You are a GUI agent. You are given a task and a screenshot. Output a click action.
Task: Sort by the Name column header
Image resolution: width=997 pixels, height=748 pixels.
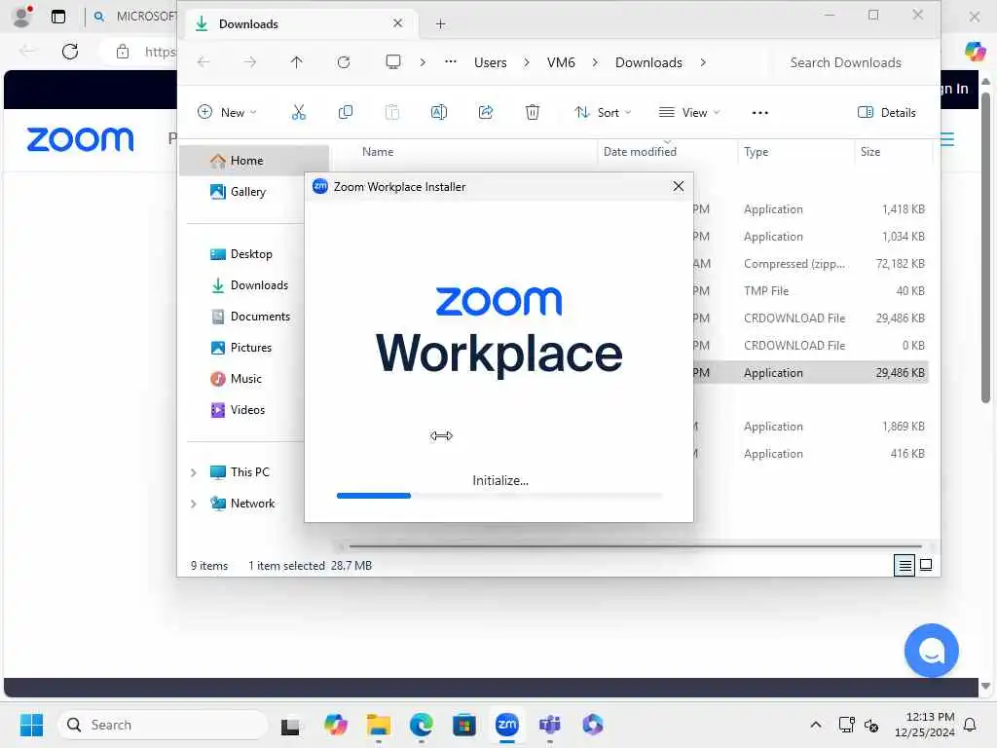click(378, 151)
